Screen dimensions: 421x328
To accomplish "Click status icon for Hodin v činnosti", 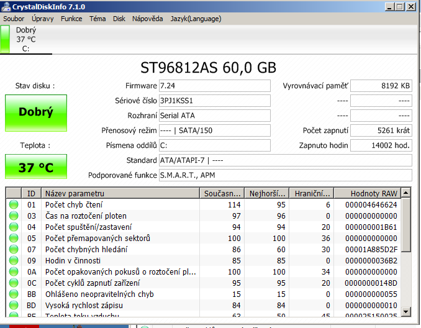I will coord(14,261).
